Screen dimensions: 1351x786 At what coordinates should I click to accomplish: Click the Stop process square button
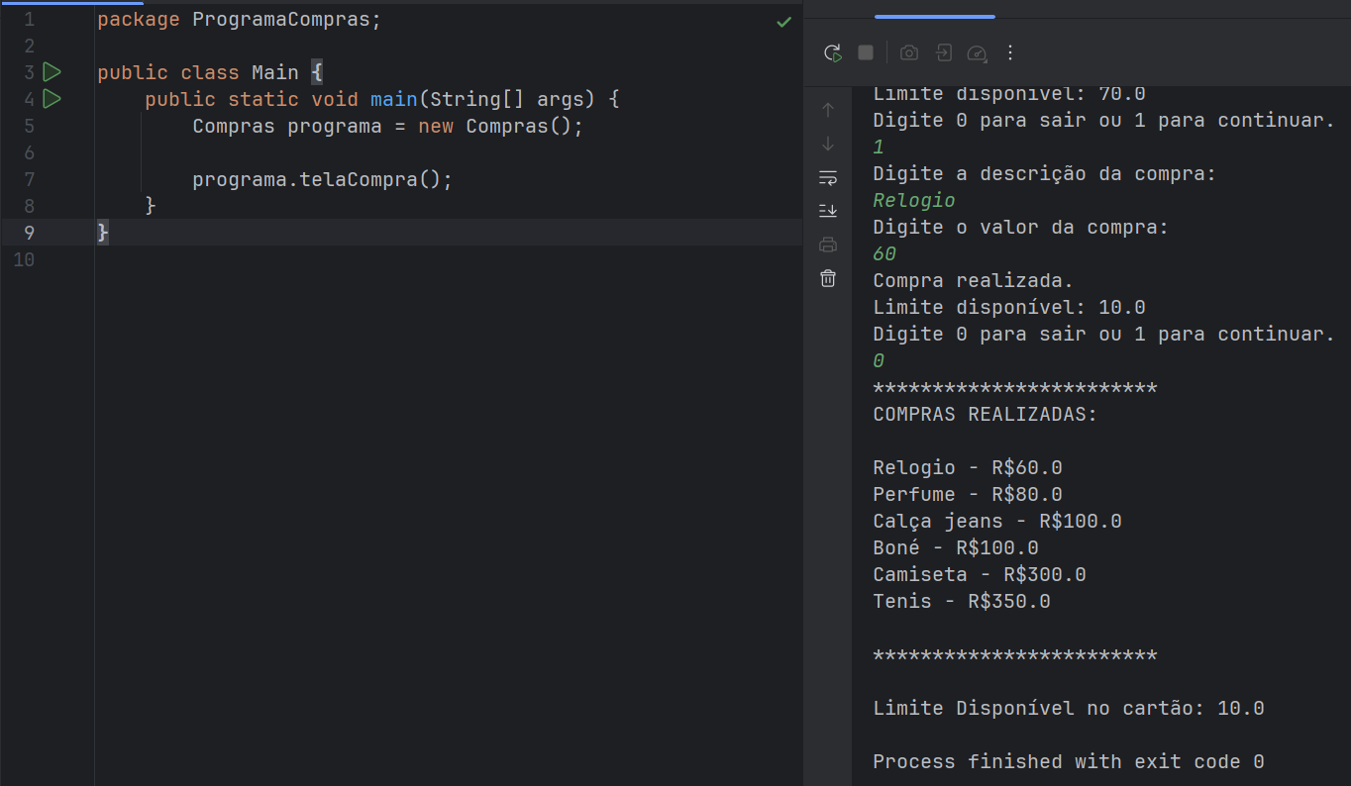pos(866,52)
